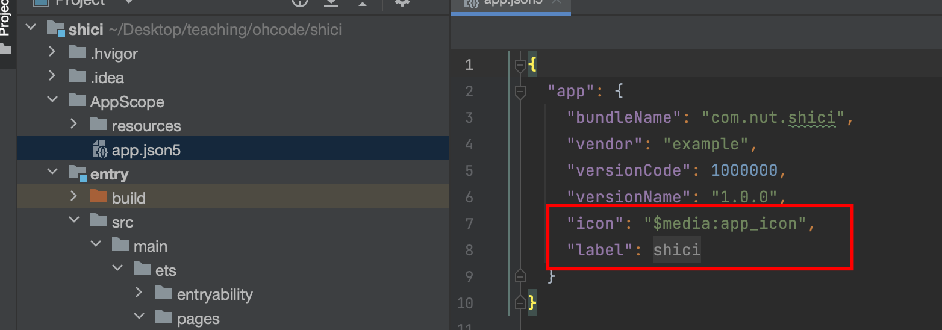The width and height of the screenshot is (942, 330).
Task: Click the orange build folder icon
Action: click(99, 197)
